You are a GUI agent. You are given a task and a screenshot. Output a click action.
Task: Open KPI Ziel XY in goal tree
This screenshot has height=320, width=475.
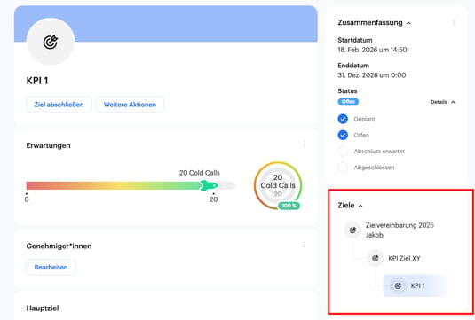pyautogui.click(x=404, y=259)
